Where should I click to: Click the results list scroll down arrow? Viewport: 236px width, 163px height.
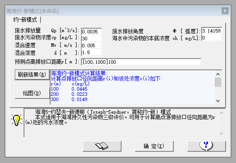218,101
